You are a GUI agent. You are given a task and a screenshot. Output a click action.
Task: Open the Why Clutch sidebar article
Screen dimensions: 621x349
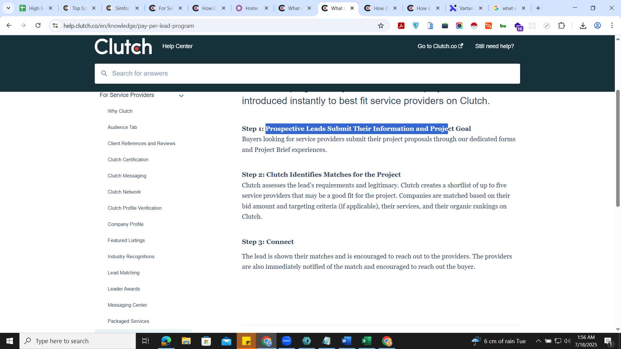click(120, 111)
